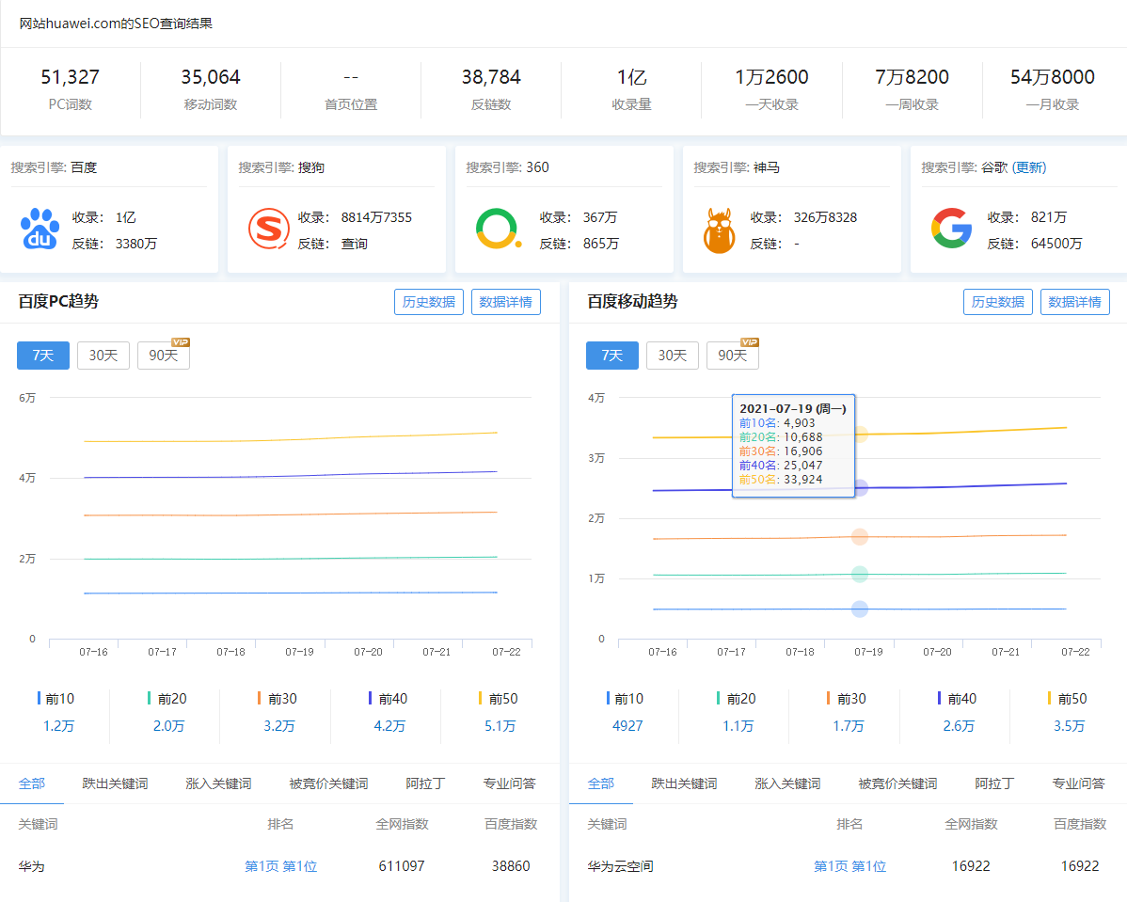Open 数据详情 for 百度PC趋势
This screenshot has width=1127, height=902.
click(x=506, y=302)
